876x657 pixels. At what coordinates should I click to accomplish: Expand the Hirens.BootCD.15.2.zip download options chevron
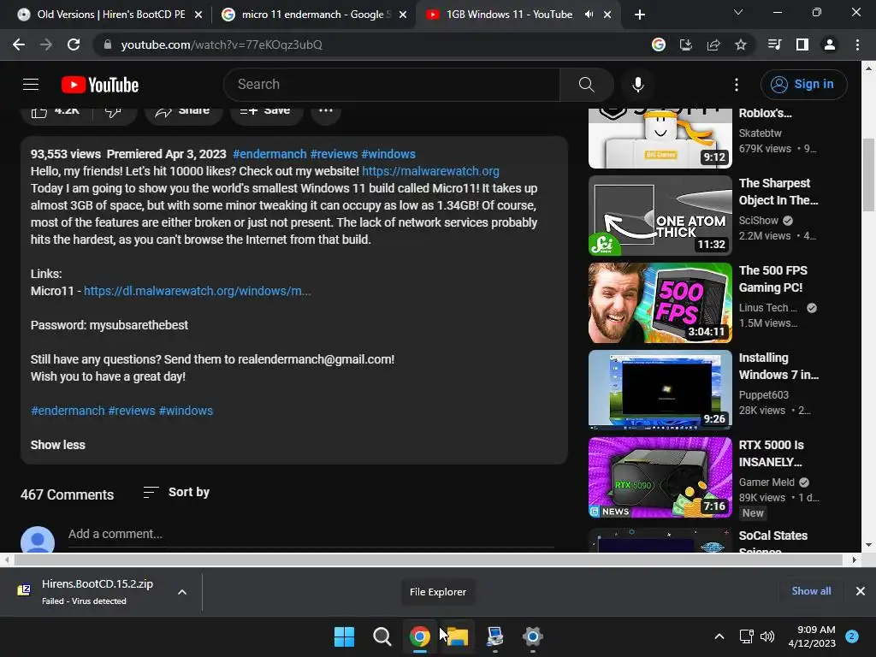coord(182,592)
